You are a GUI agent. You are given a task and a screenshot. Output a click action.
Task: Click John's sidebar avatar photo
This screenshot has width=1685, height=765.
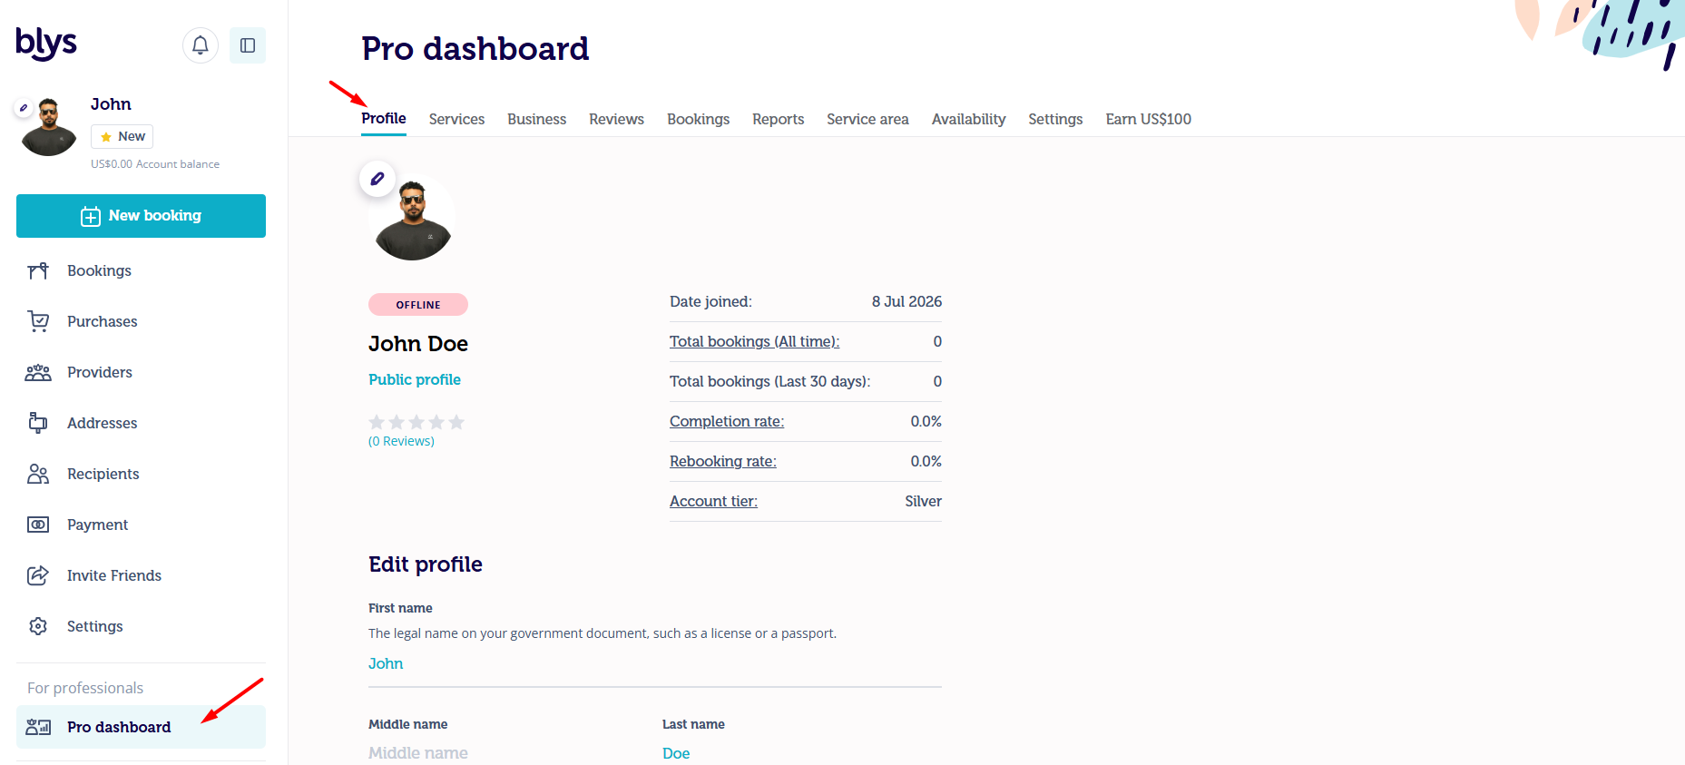coord(49,127)
